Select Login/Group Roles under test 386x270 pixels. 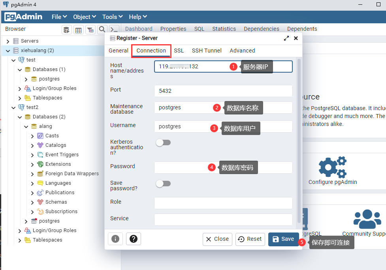55,88
